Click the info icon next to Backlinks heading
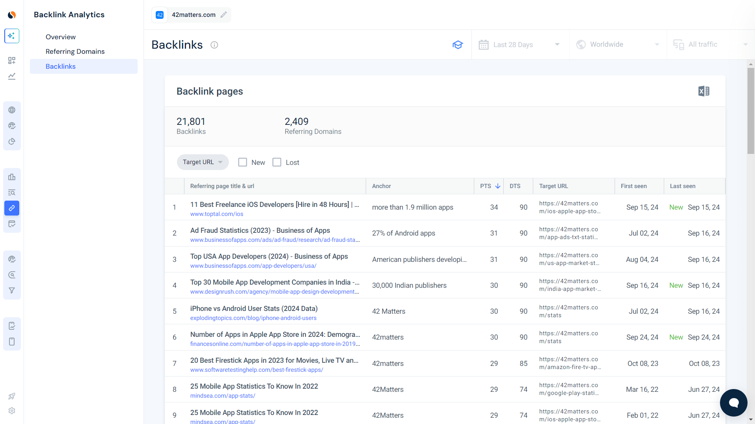 (214, 45)
